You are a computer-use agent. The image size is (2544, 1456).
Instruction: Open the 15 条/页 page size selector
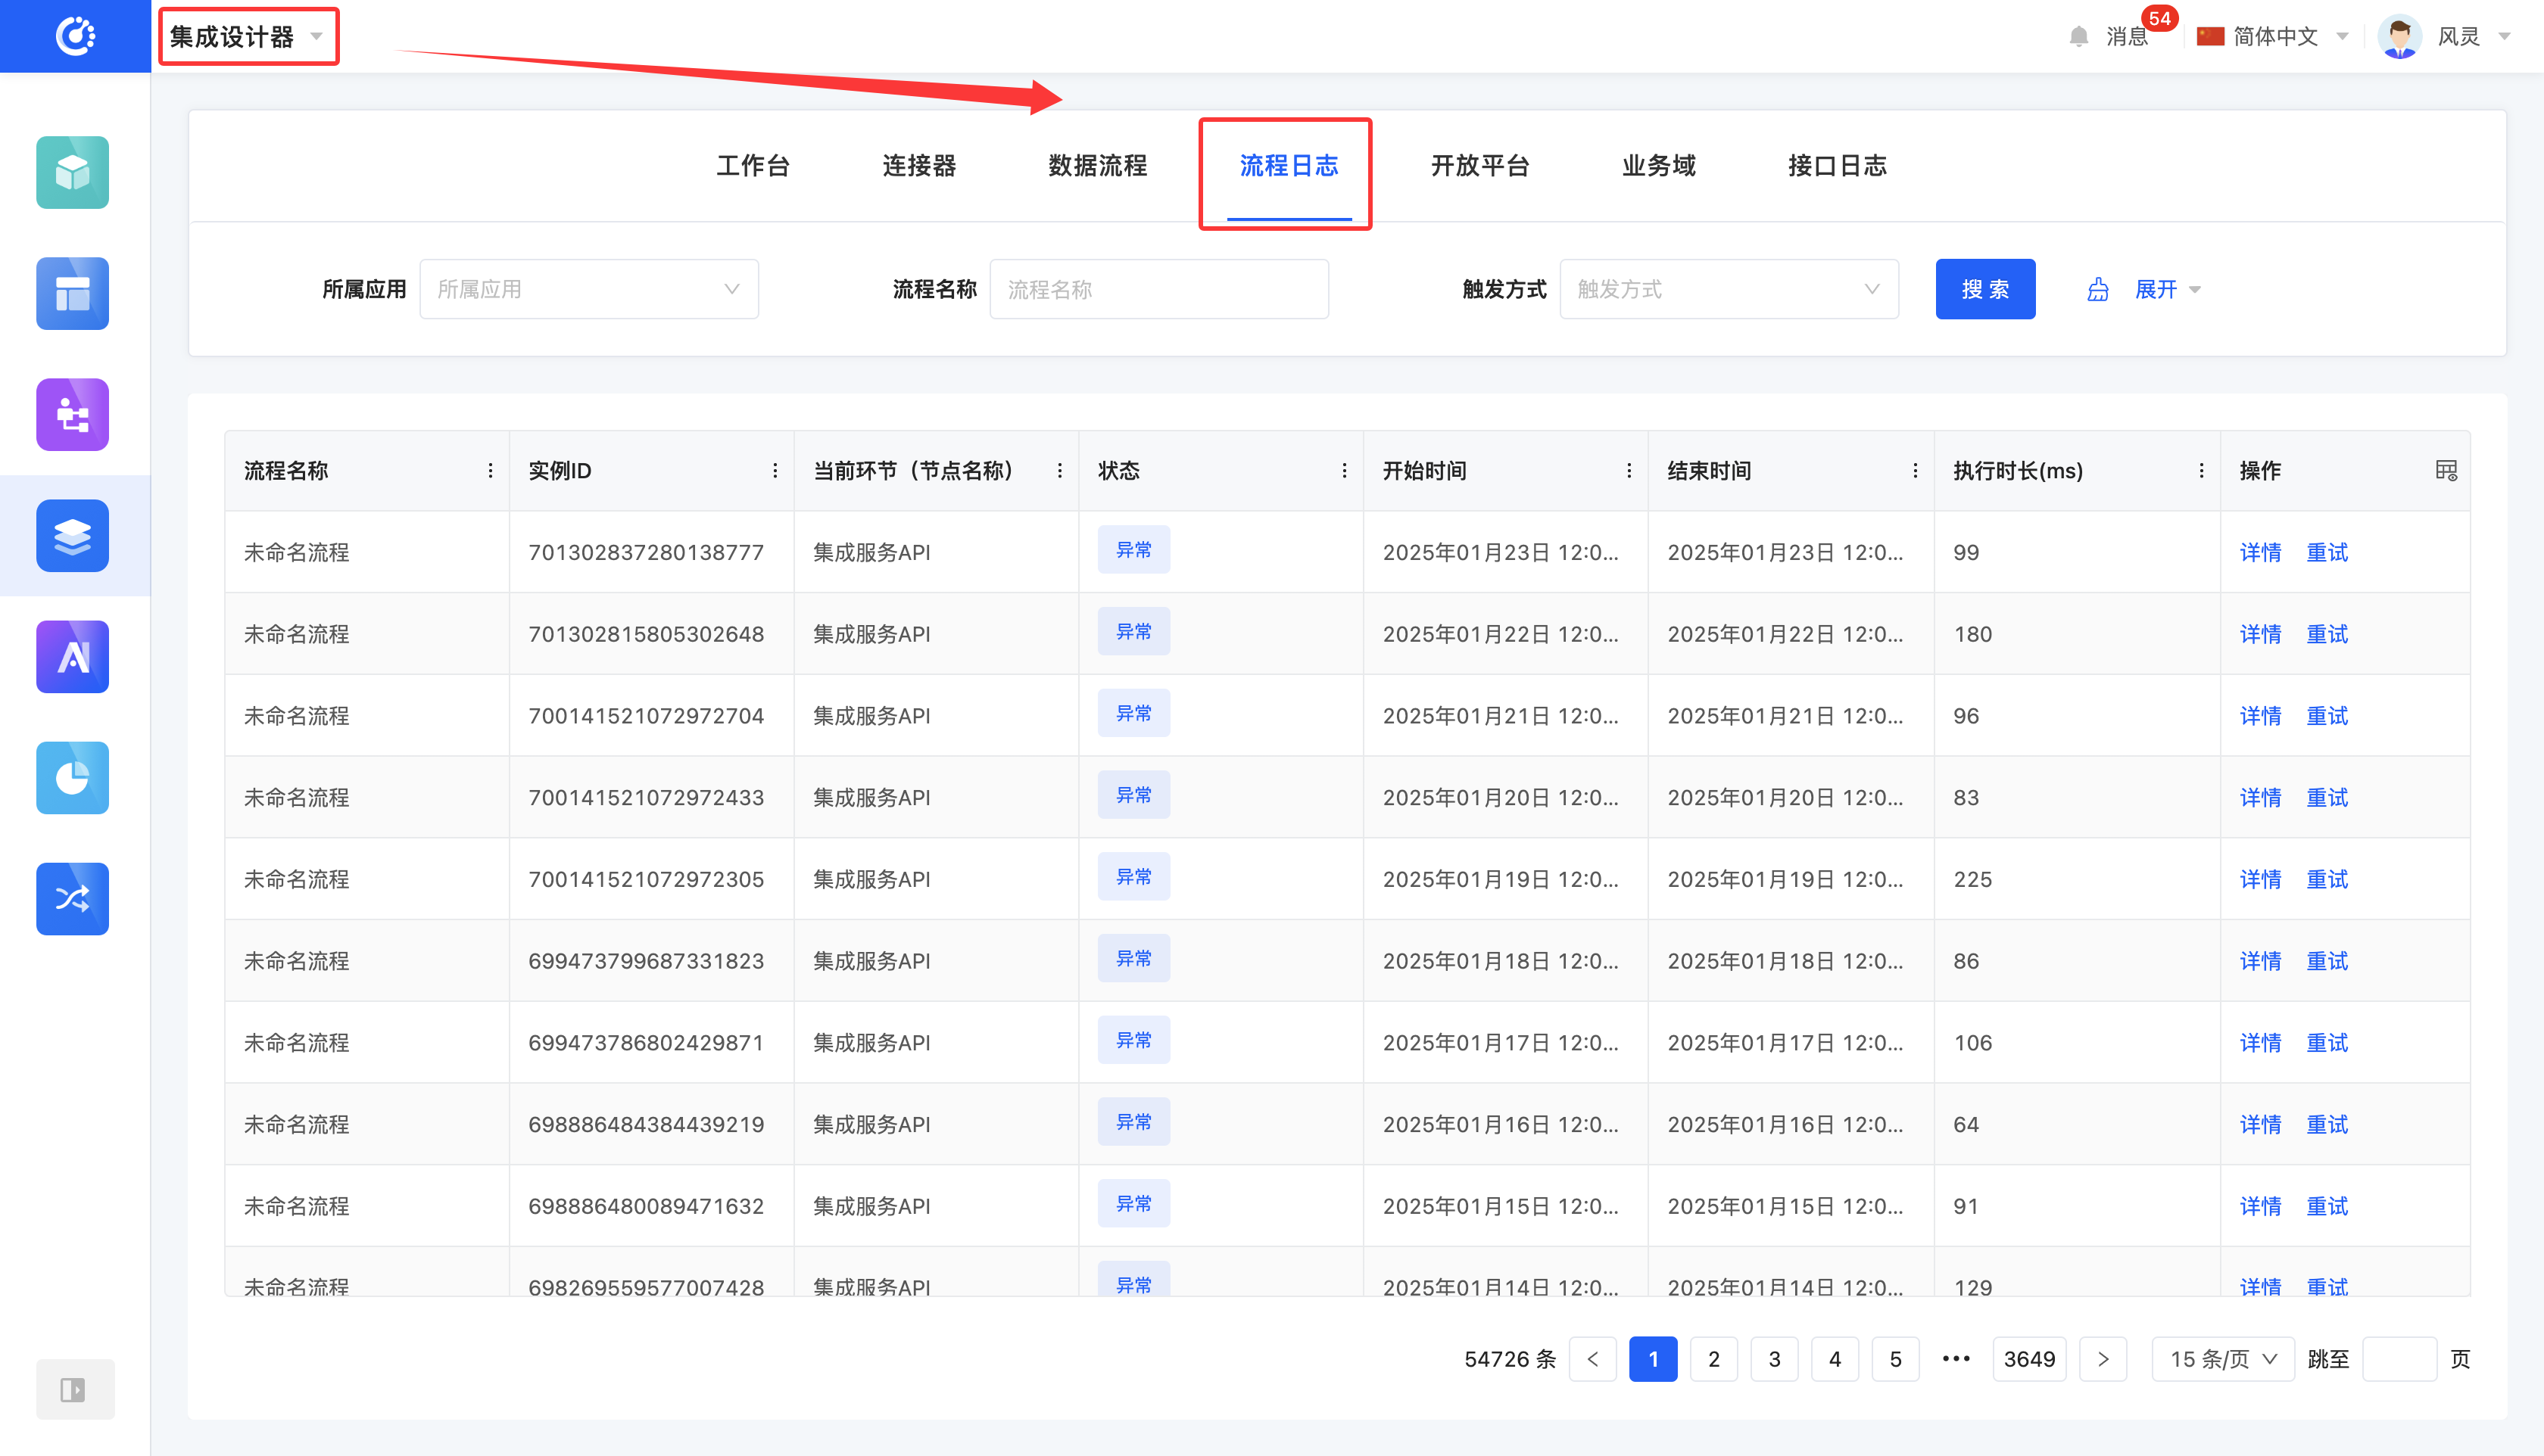pos(2222,1359)
